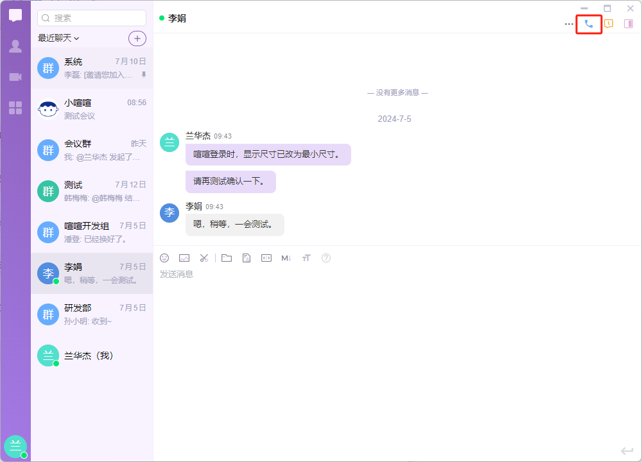Toggle Markdown mode in message toolbar
This screenshot has width=642, height=462.
pyautogui.click(x=286, y=258)
